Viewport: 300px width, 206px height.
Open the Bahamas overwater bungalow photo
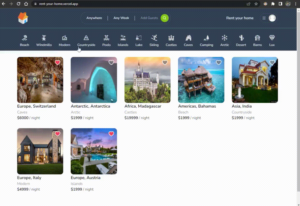pyautogui.click(x=201, y=80)
